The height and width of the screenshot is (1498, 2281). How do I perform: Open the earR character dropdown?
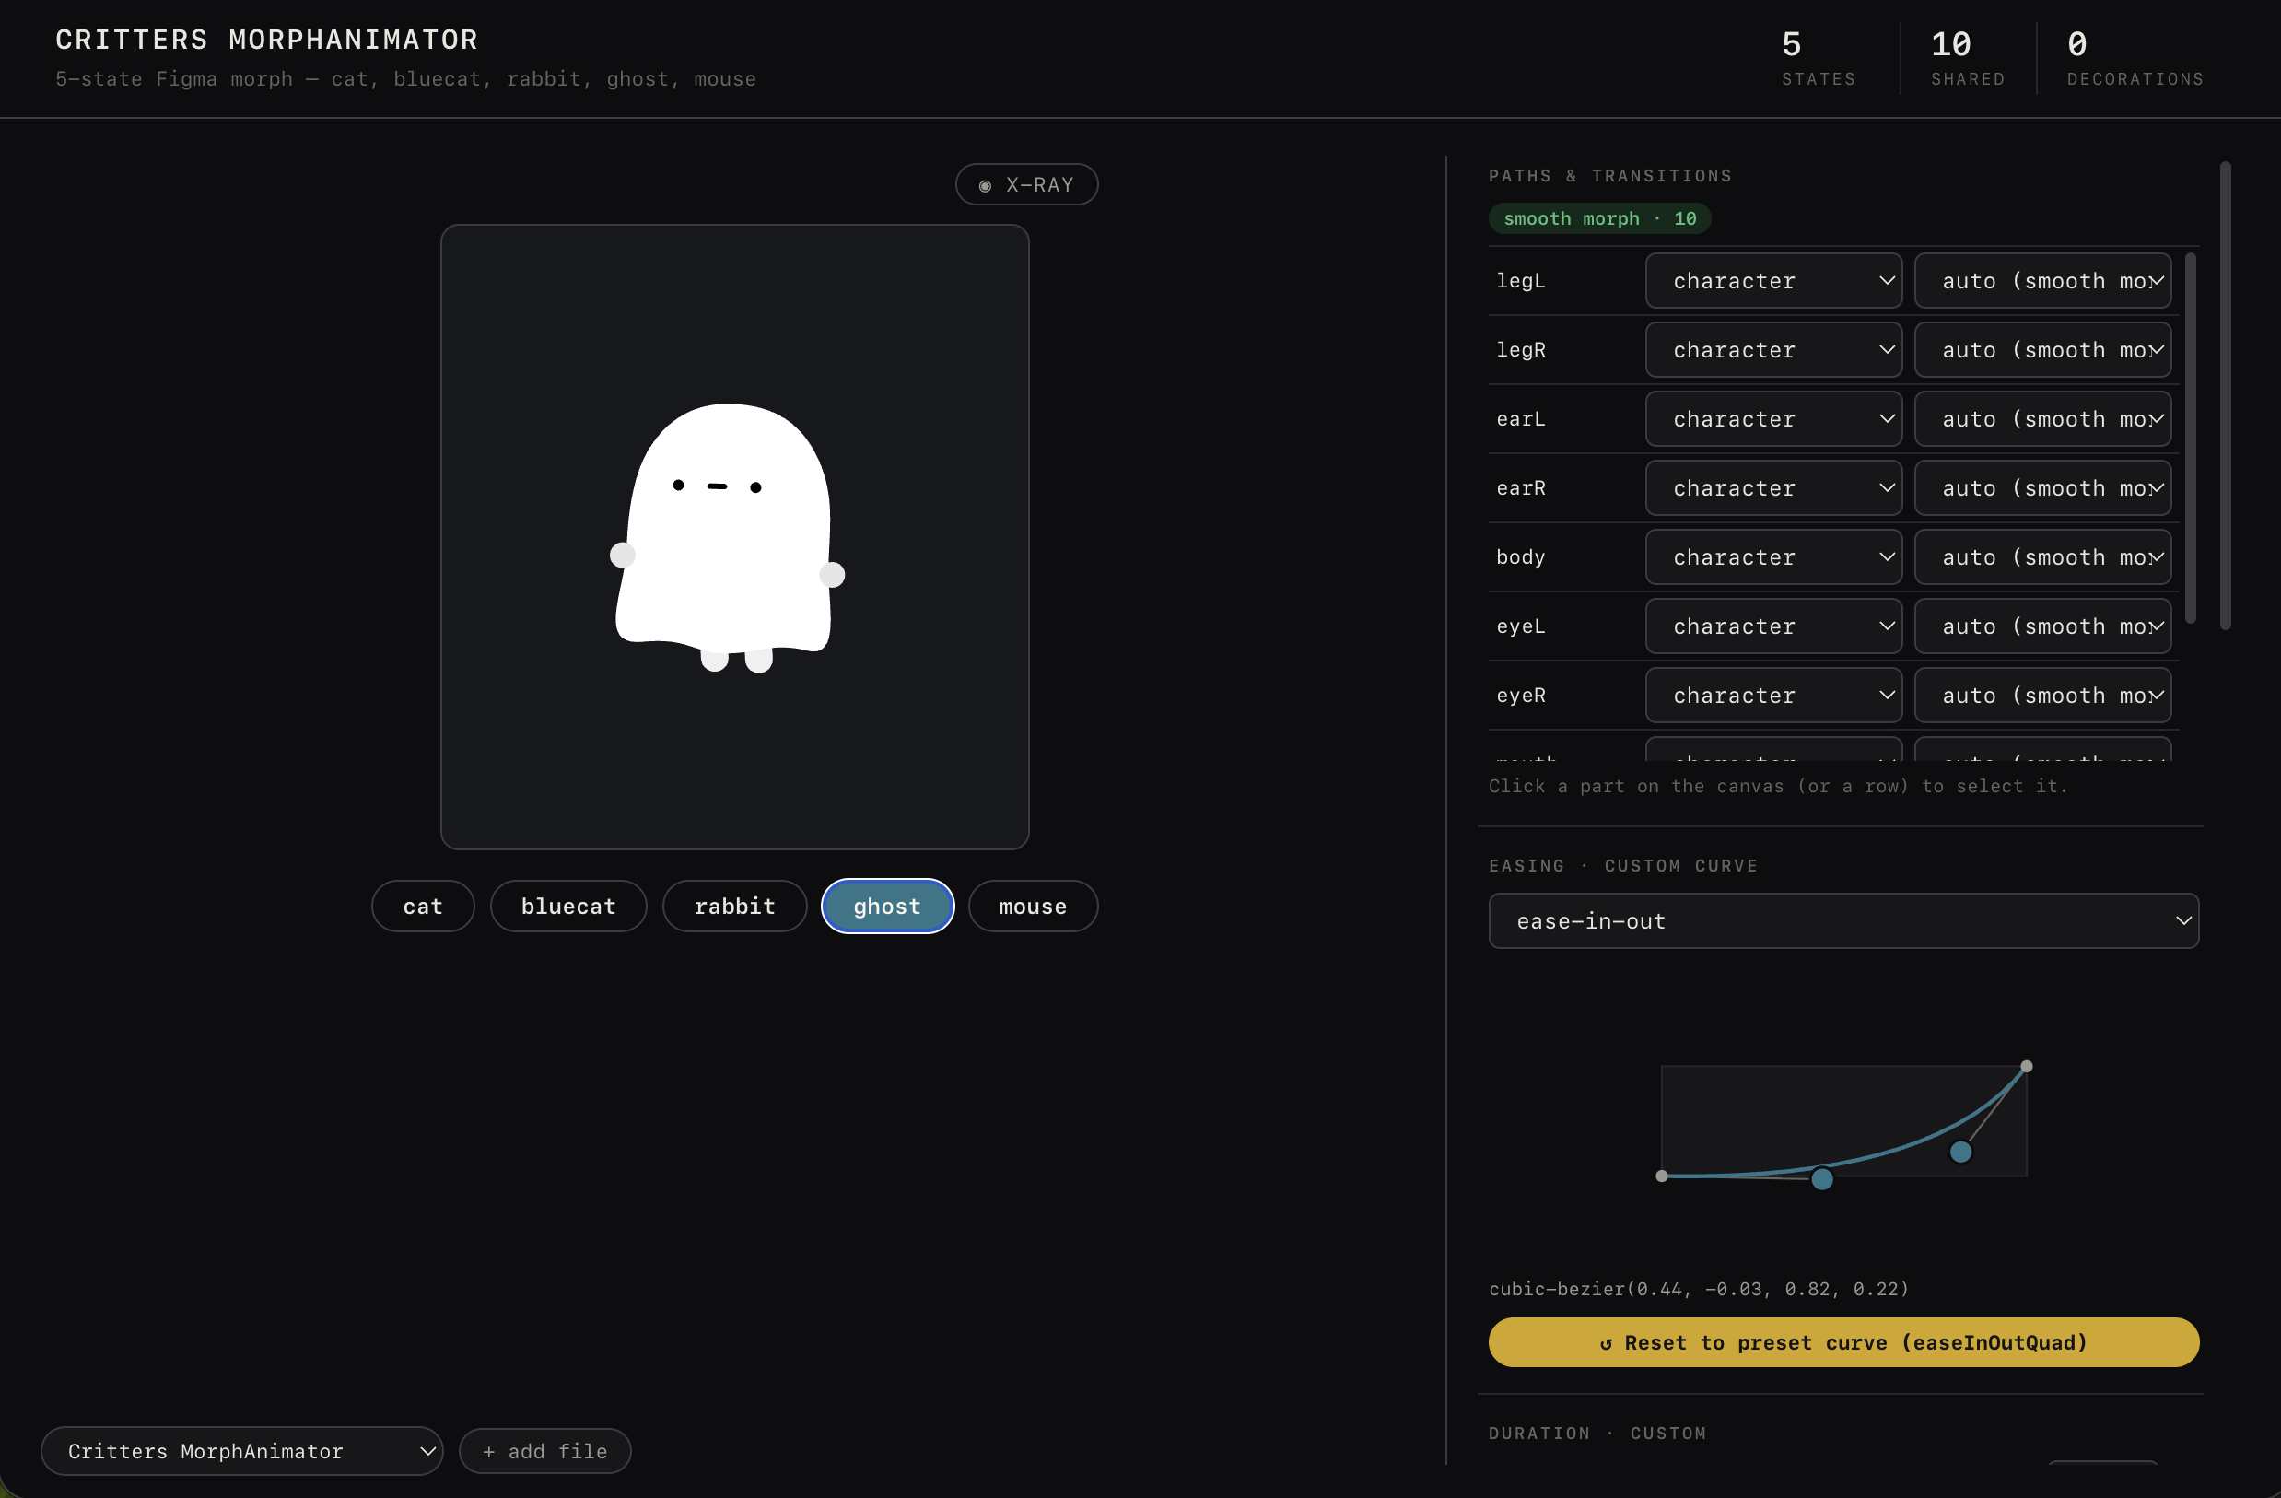pyautogui.click(x=1773, y=488)
